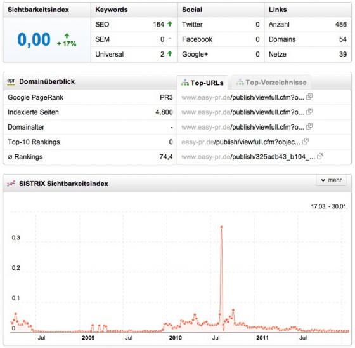Open third www.easy-pr.de/publish/viewfull.cfm?o... link
This screenshot has height=348, width=355.
[x=243, y=127]
